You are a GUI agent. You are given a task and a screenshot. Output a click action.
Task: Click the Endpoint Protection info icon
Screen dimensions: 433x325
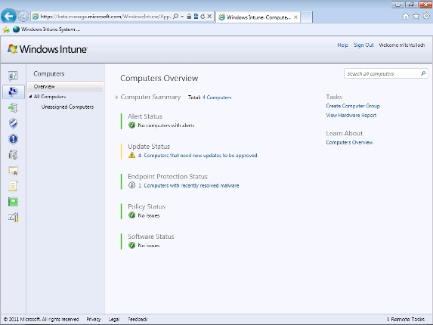coord(131,185)
